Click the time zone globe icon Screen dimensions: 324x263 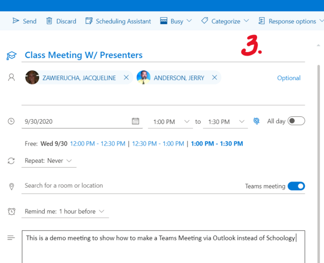[x=257, y=121]
